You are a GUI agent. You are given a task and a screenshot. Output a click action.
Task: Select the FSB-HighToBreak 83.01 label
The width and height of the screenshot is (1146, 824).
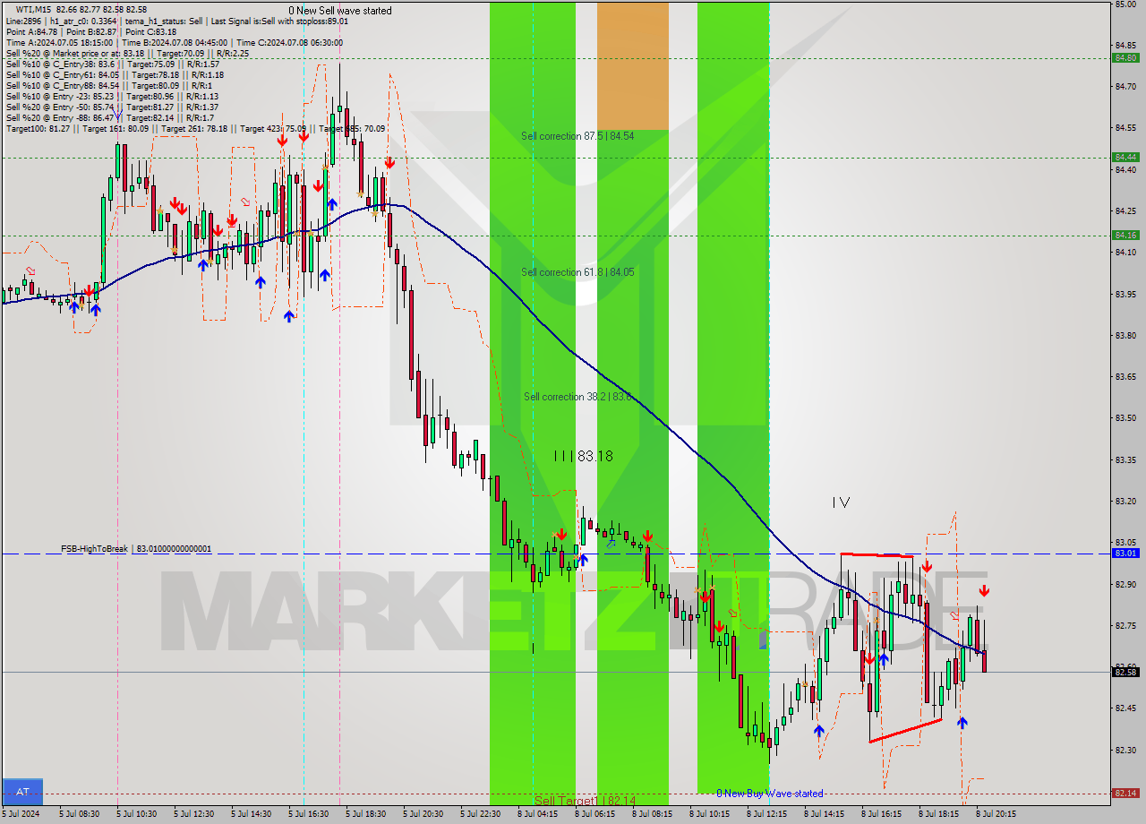pos(136,548)
